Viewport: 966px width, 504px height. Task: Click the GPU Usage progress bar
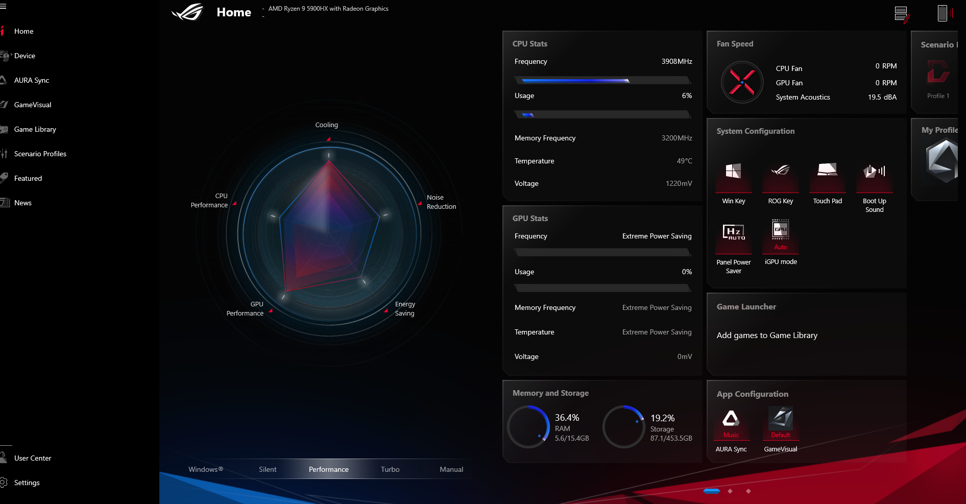pos(603,288)
